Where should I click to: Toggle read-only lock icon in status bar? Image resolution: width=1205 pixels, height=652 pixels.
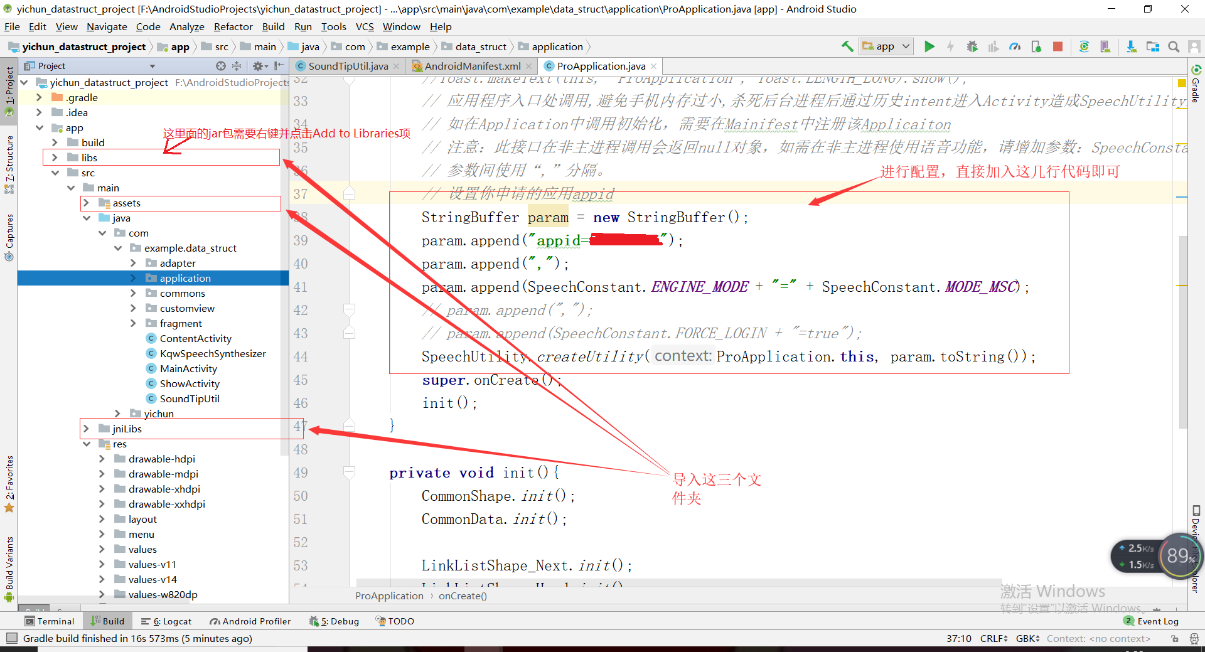point(1174,639)
